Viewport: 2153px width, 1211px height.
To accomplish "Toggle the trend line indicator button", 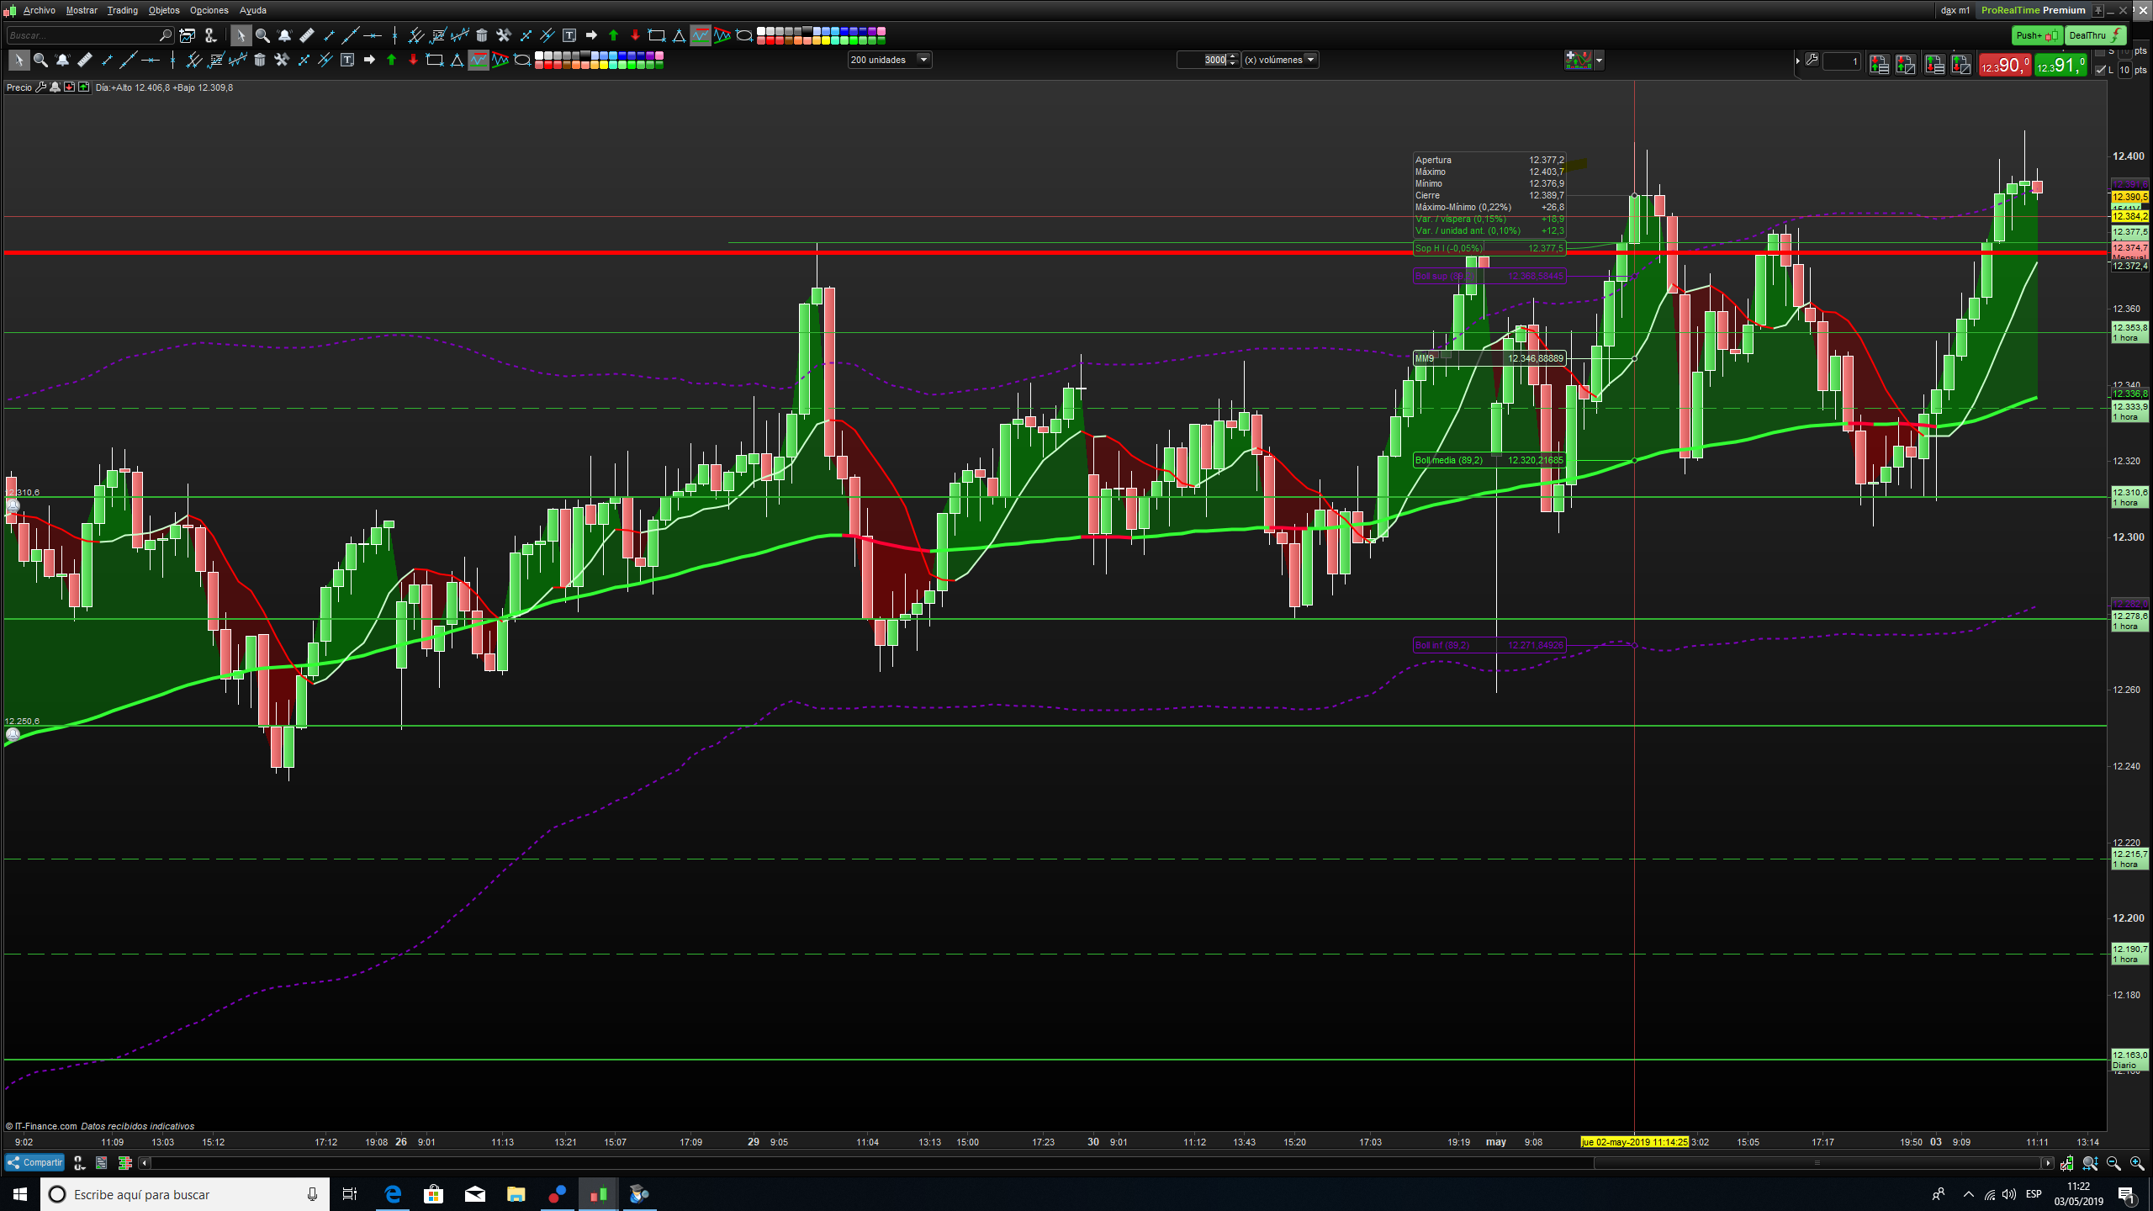I will 479,60.
